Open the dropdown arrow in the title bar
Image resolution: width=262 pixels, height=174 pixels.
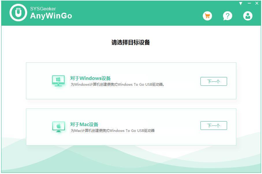pyautogui.click(x=241, y=3)
